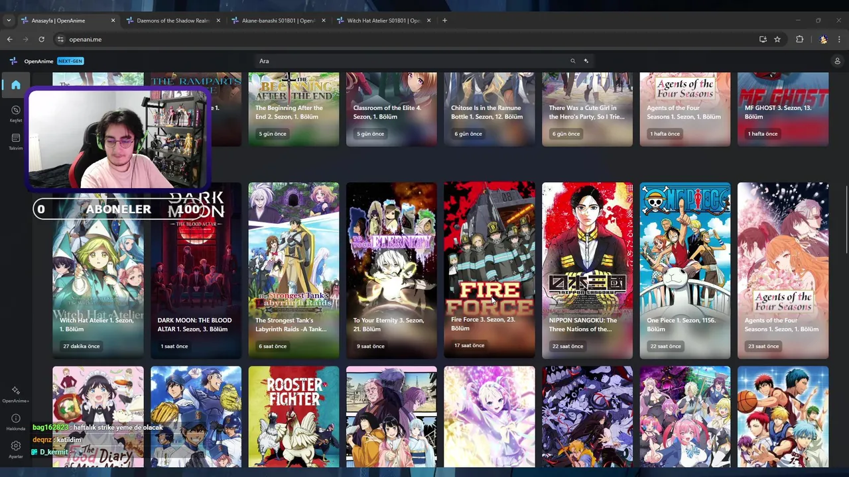Open the Keşfet compass icon
The width and height of the screenshot is (849, 477).
[x=16, y=111]
